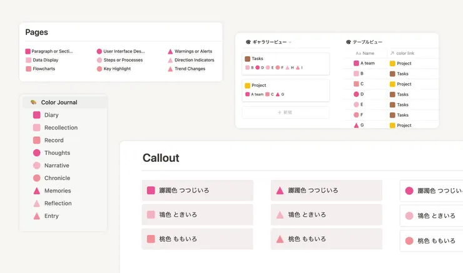Click the palette icon next to Color Journal
Viewport: 463px width, 273px height.
click(x=33, y=102)
